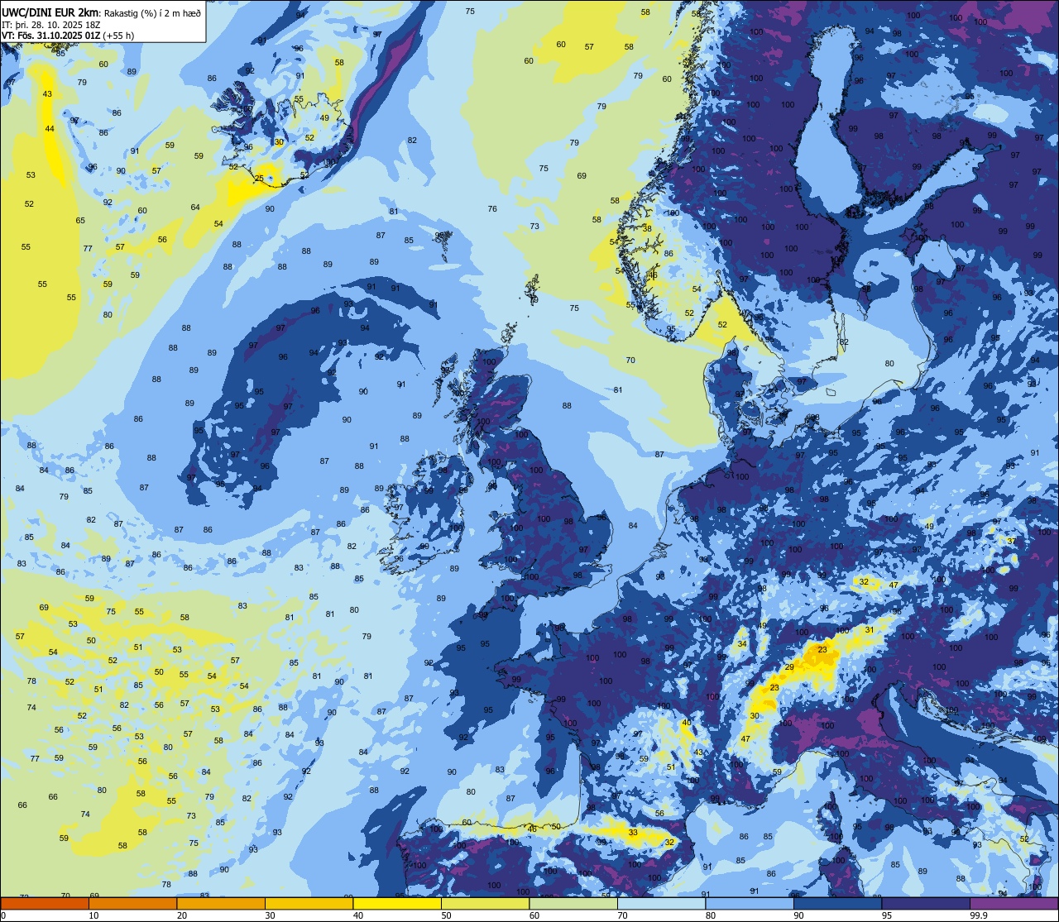This screenshot has height=922, width=1059.
Task: Click the '40' legend tick label
Action: click(358, 915)
